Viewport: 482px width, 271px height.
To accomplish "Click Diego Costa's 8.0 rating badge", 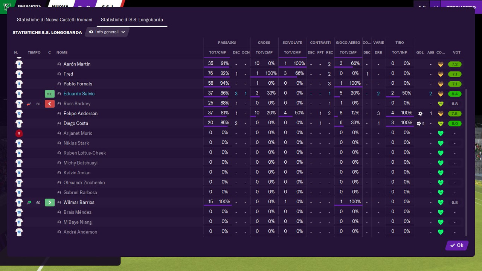I will (455, 123).
